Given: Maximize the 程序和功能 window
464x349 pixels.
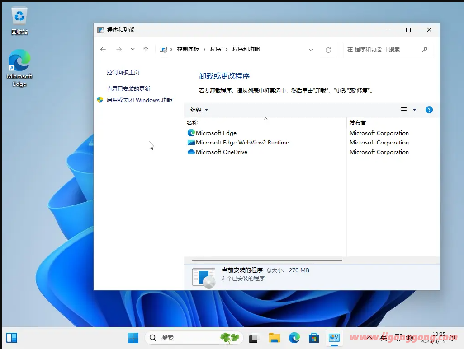Looking at the screenshot, I should coord(408,30).
